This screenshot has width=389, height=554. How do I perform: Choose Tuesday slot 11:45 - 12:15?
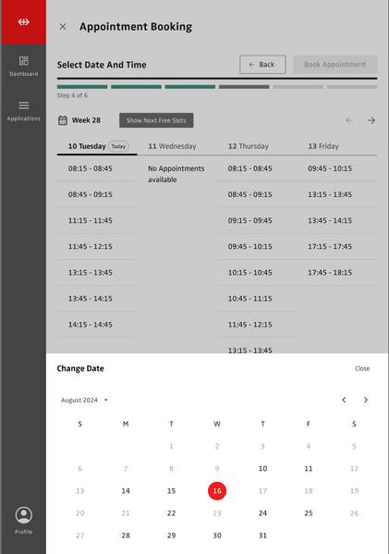coord(97,247)
